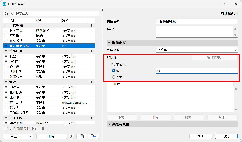
Task: Click the 缺省 column header
Action: coord(75,20)
